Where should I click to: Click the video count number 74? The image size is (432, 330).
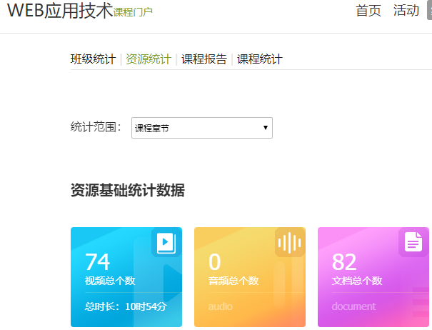(98, 261)
